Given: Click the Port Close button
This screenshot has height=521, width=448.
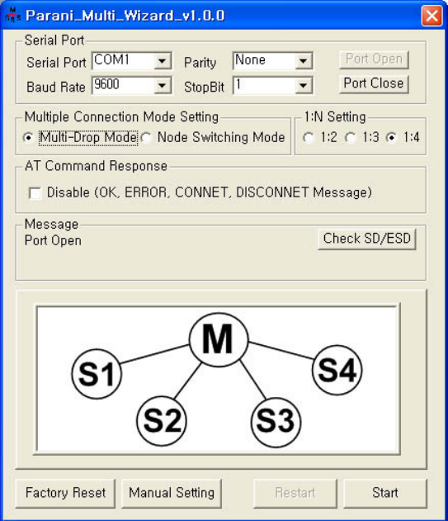Looking at the screenshot, I should pyautogui.click(x=374, y=83).
